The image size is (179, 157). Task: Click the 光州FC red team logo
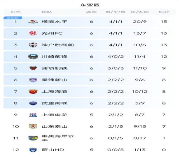33,33
